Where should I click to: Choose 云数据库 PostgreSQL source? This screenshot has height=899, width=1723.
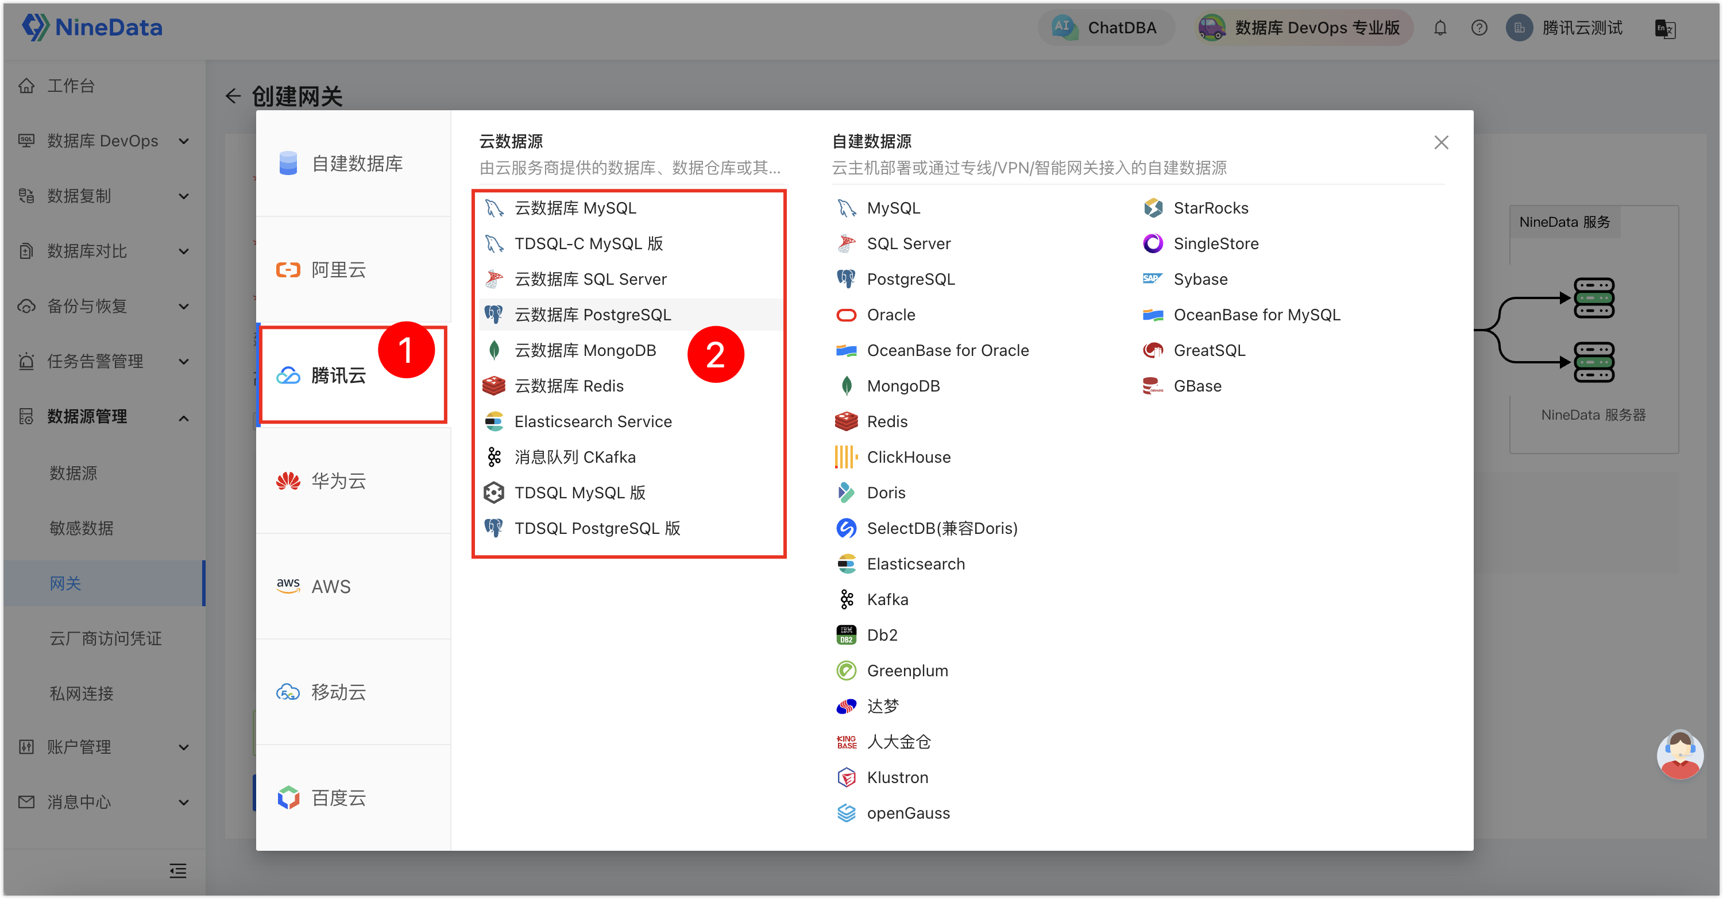630,315
